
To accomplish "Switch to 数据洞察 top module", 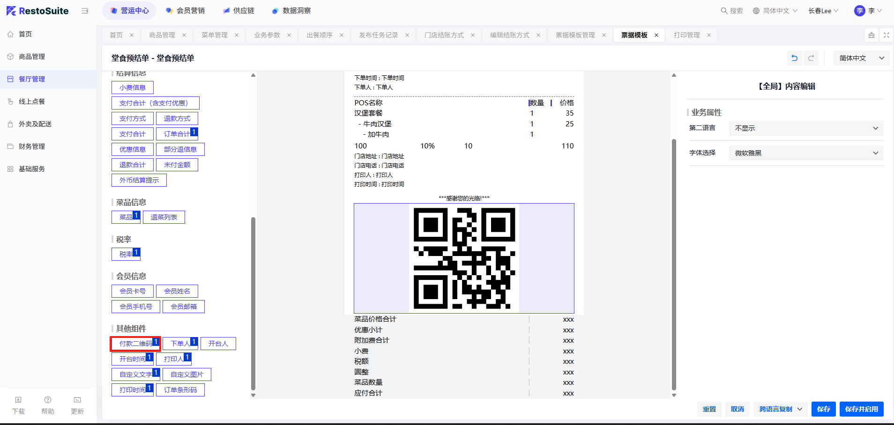I will tap(291, 11).
